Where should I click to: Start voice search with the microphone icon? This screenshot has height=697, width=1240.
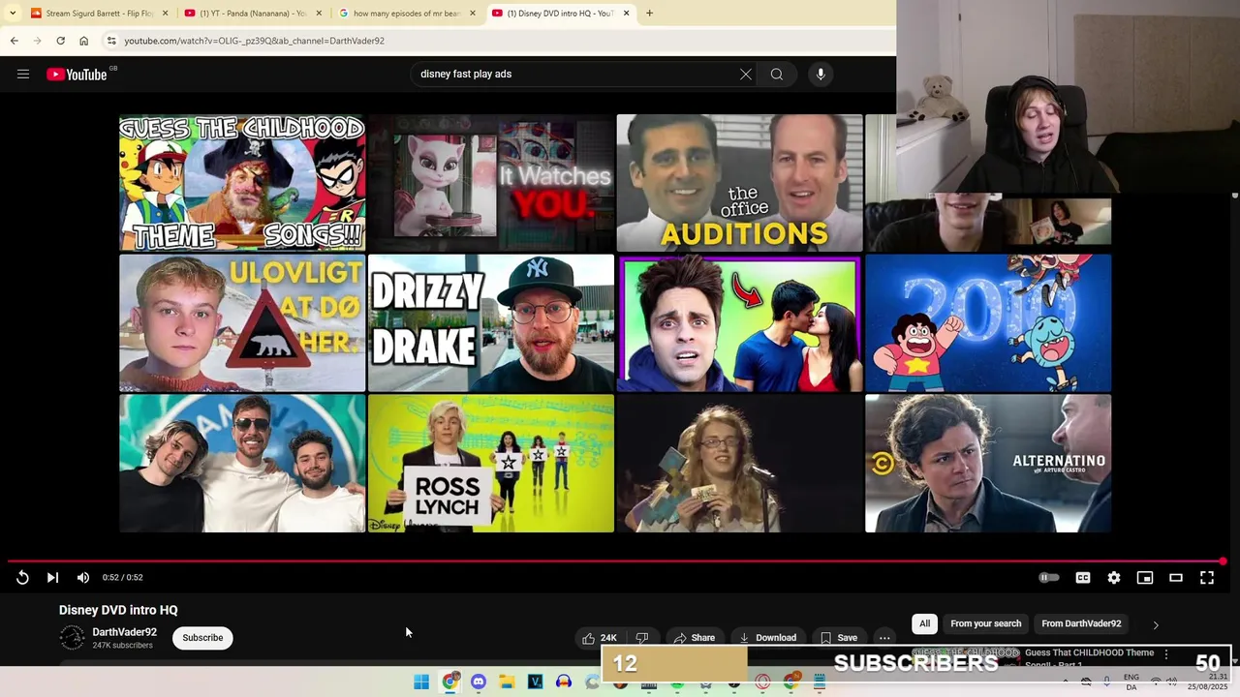point(821,75)
